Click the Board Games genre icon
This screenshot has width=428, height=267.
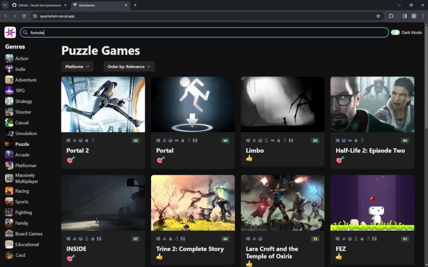pyautogui.click(x=9, y=234)
